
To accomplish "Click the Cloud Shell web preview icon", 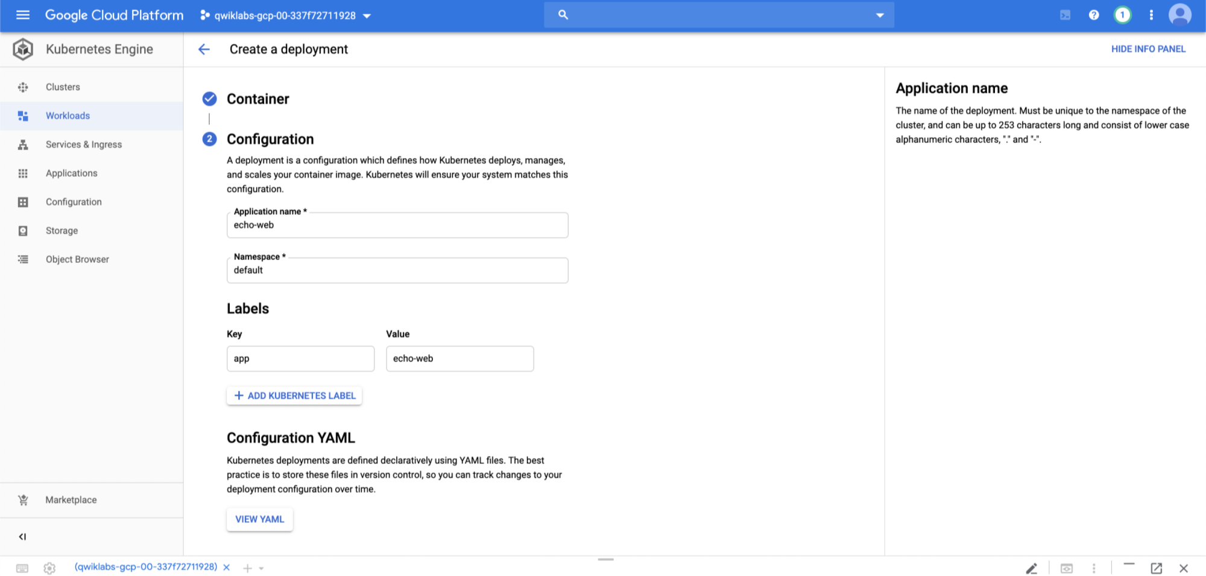I will [1067, 568].
